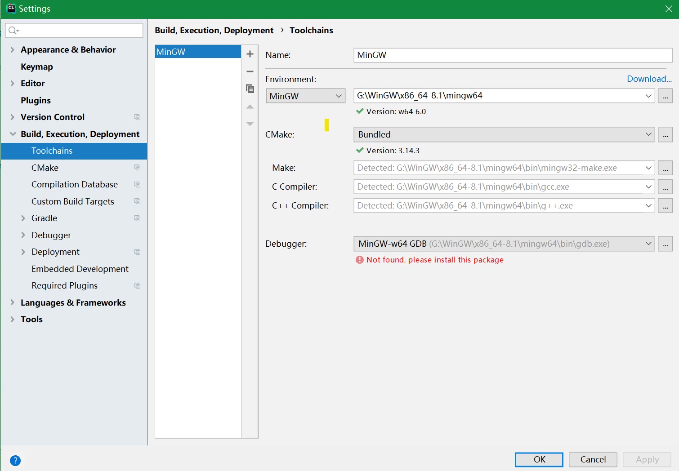Image resolution: width=679 pixels, height=471 pixels.
Task: Click the CLion app icon in title bar
Action: coord(11,9)
